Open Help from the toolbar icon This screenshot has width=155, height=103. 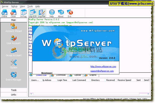click(52, 13)
